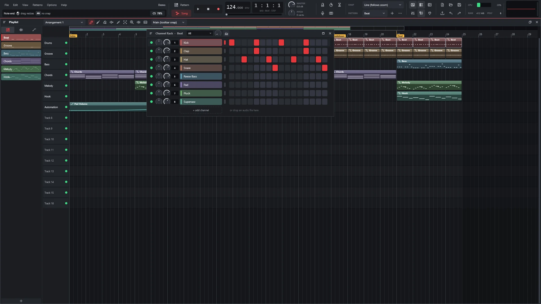Click the Save project icon
541x304 pixels.
click(x=459, y=5)
